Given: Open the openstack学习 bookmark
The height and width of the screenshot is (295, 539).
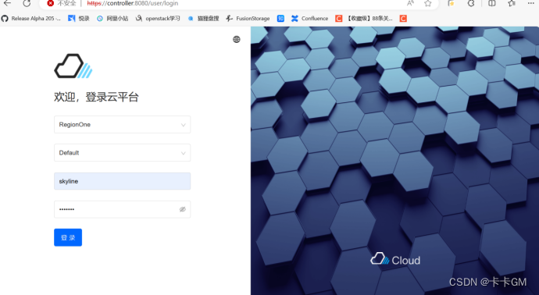Looking at the screenshot, I should pos(158,19).
